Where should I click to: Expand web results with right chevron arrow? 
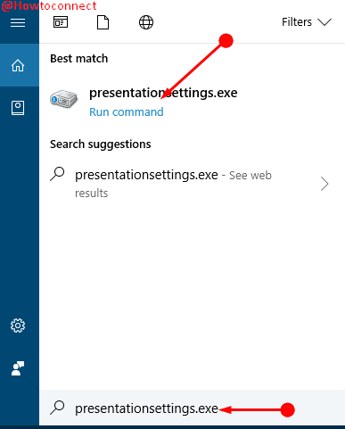point(324,184)
